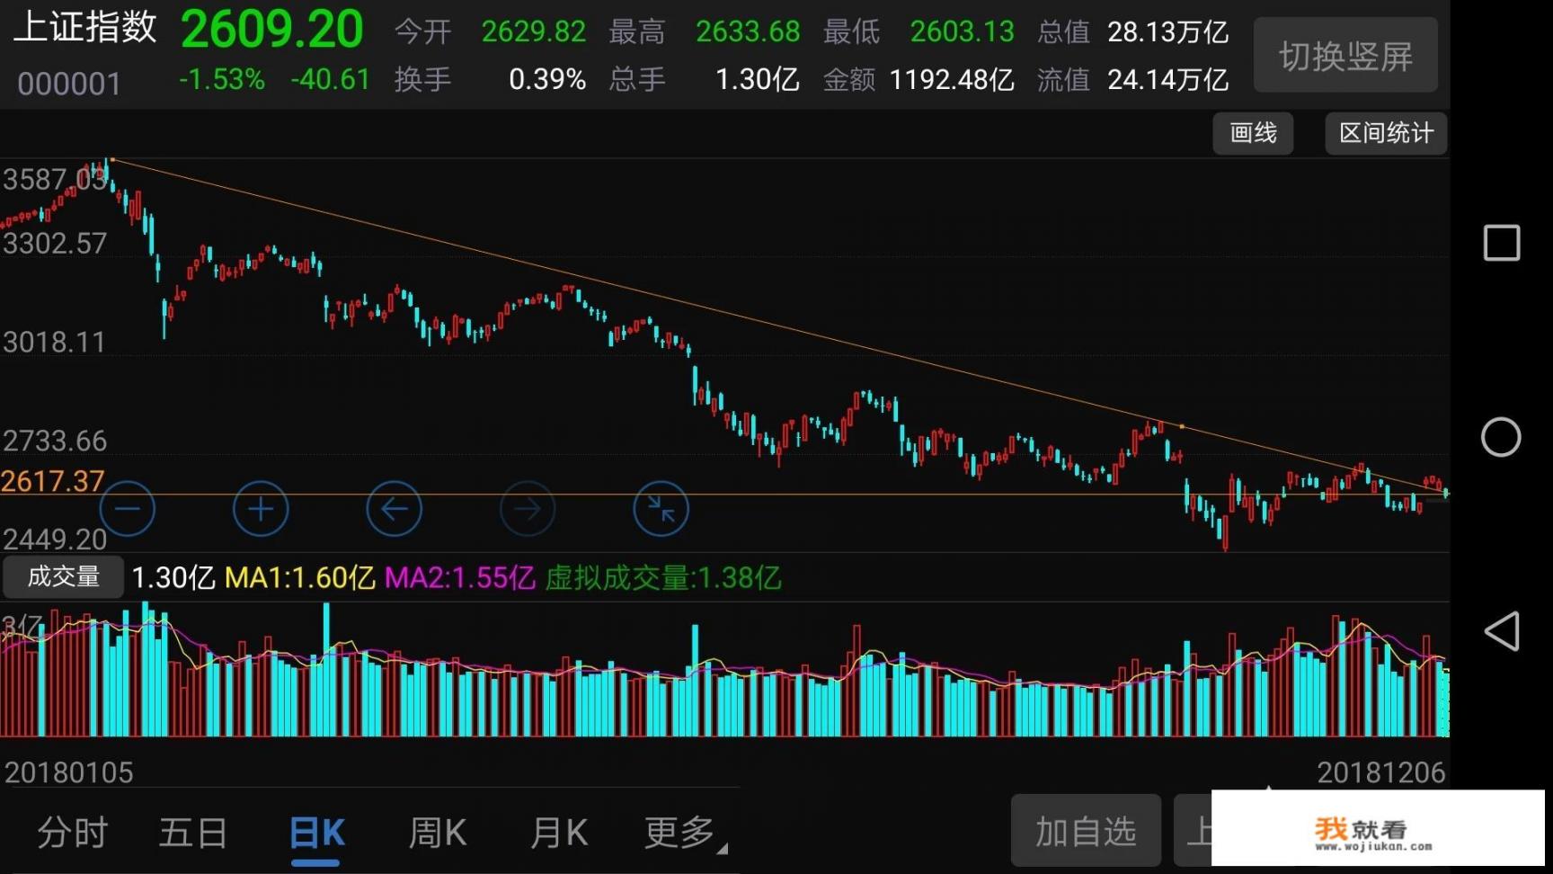Tap the shrink chart collapse icon

pyautogui.click(x=661, y=509)
